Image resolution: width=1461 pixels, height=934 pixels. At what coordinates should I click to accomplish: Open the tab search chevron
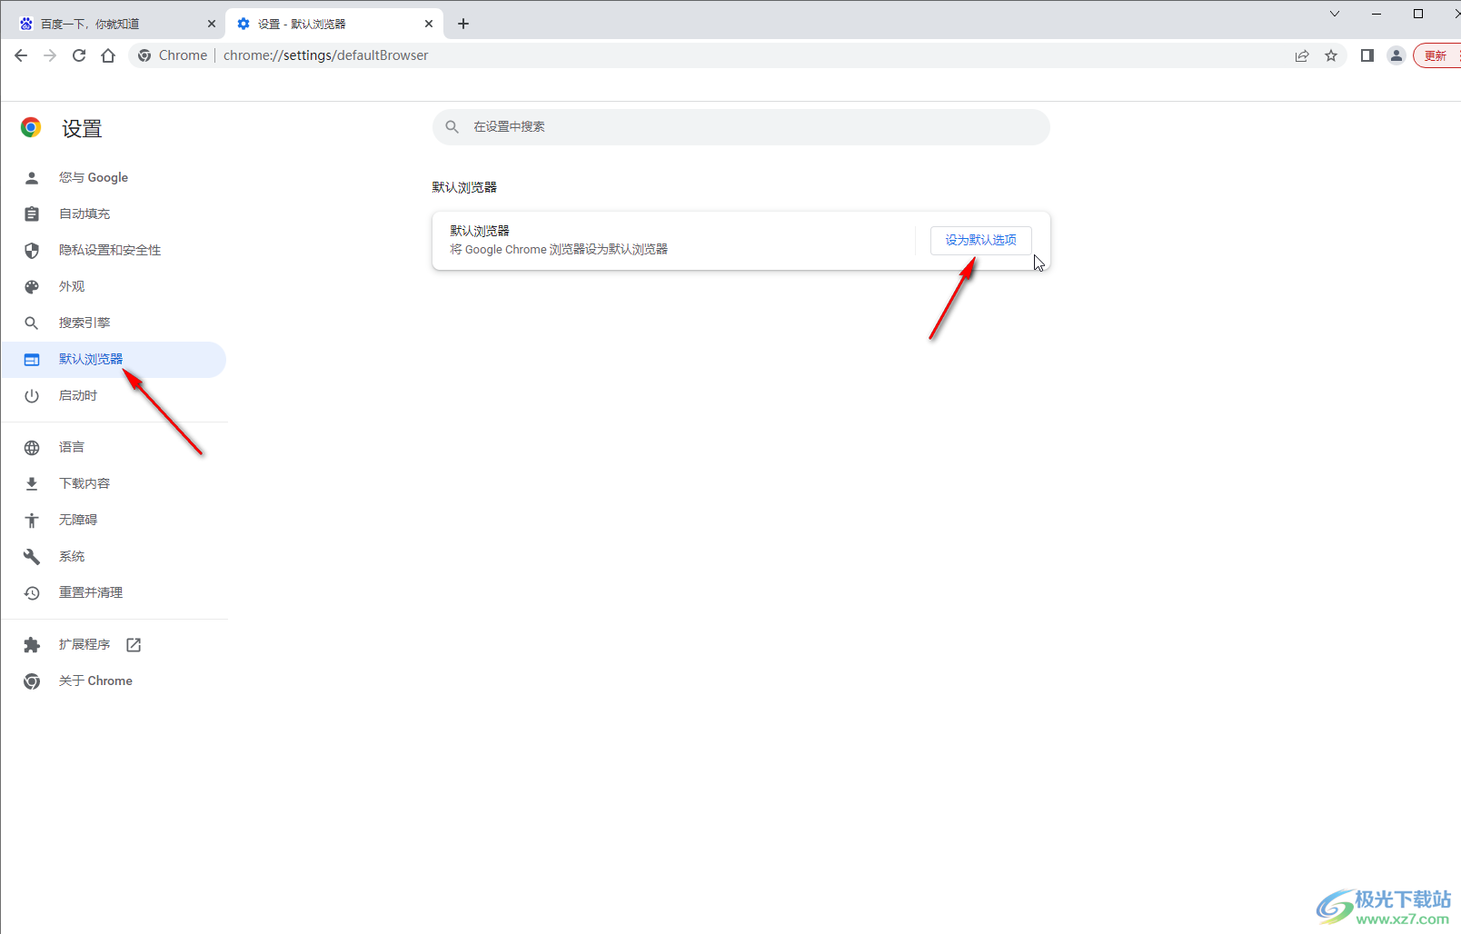[1335, 14]
